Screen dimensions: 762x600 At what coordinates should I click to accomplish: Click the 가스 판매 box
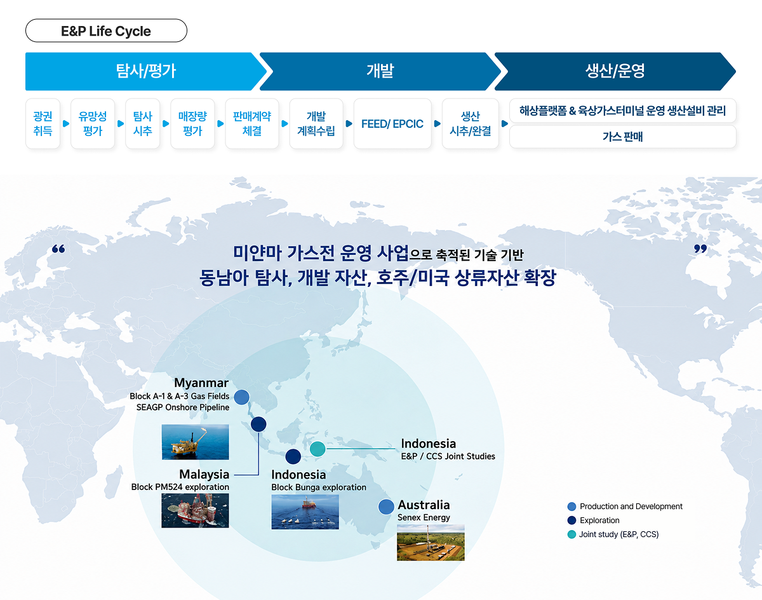tap(623, 137)
